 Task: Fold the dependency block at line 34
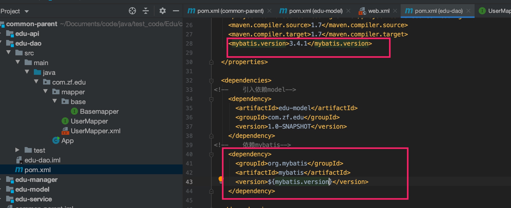211,99
